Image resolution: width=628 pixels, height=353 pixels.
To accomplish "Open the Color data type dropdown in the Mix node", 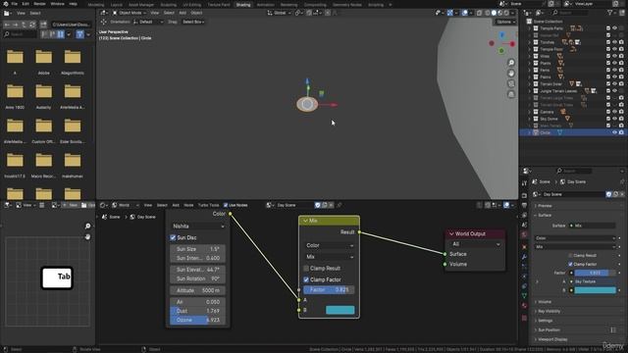I will pyautogui.click(x=329, y=245).
